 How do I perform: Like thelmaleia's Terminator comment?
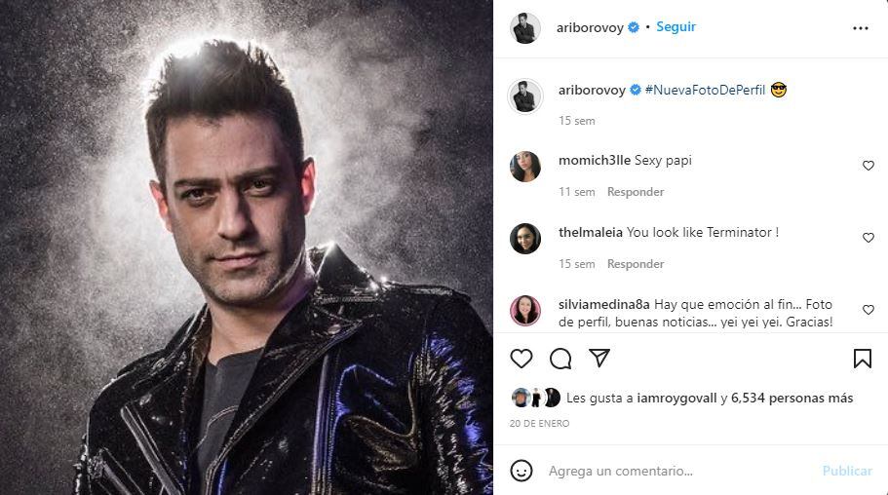tap(869, 238)
